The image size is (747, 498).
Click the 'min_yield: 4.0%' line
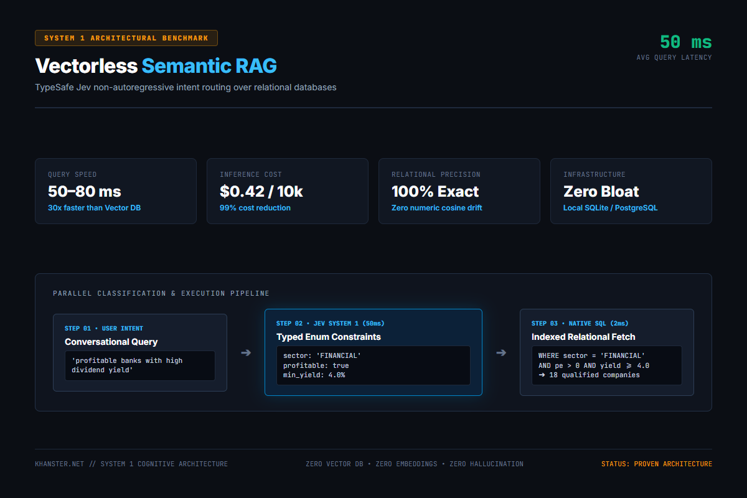pyautogui.click(x=314, y=375)
